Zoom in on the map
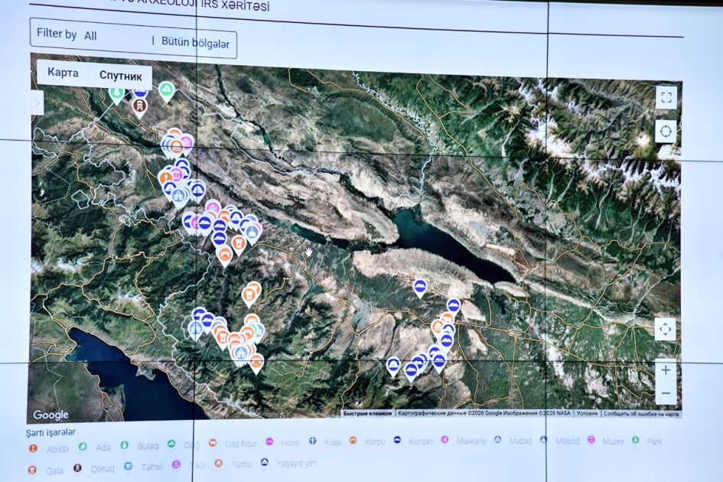The image size is (723, 482). (x=666, y=370)
